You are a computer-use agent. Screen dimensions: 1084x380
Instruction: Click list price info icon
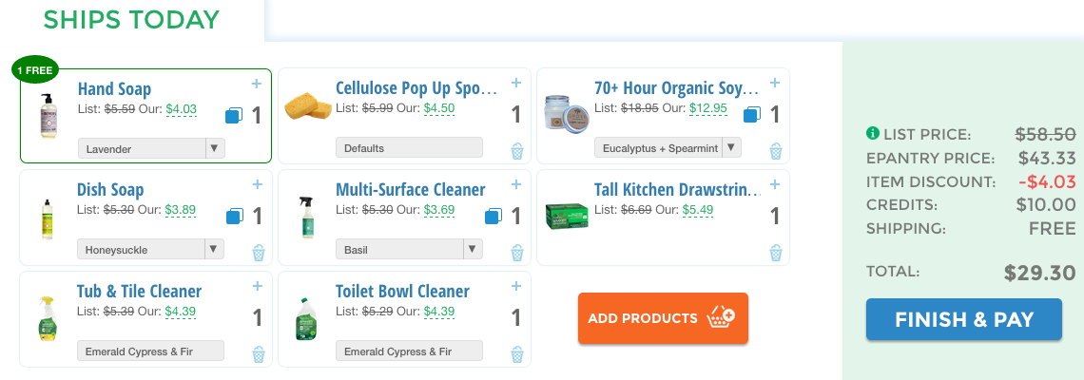tap(873, 133)
